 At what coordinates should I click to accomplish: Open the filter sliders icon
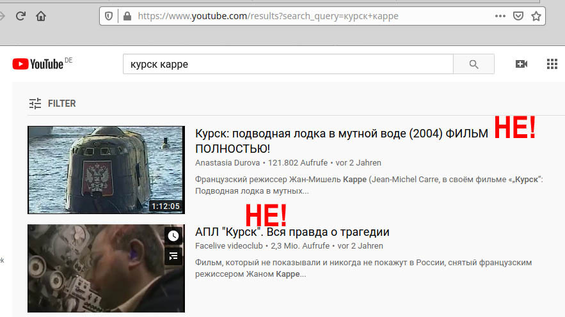coord(35,104)
